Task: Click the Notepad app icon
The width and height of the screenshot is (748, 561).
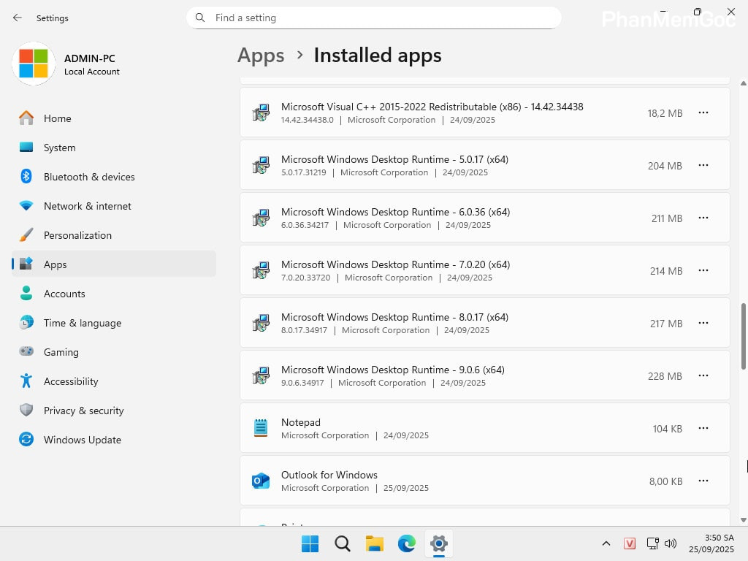Action: coord(261,428)
